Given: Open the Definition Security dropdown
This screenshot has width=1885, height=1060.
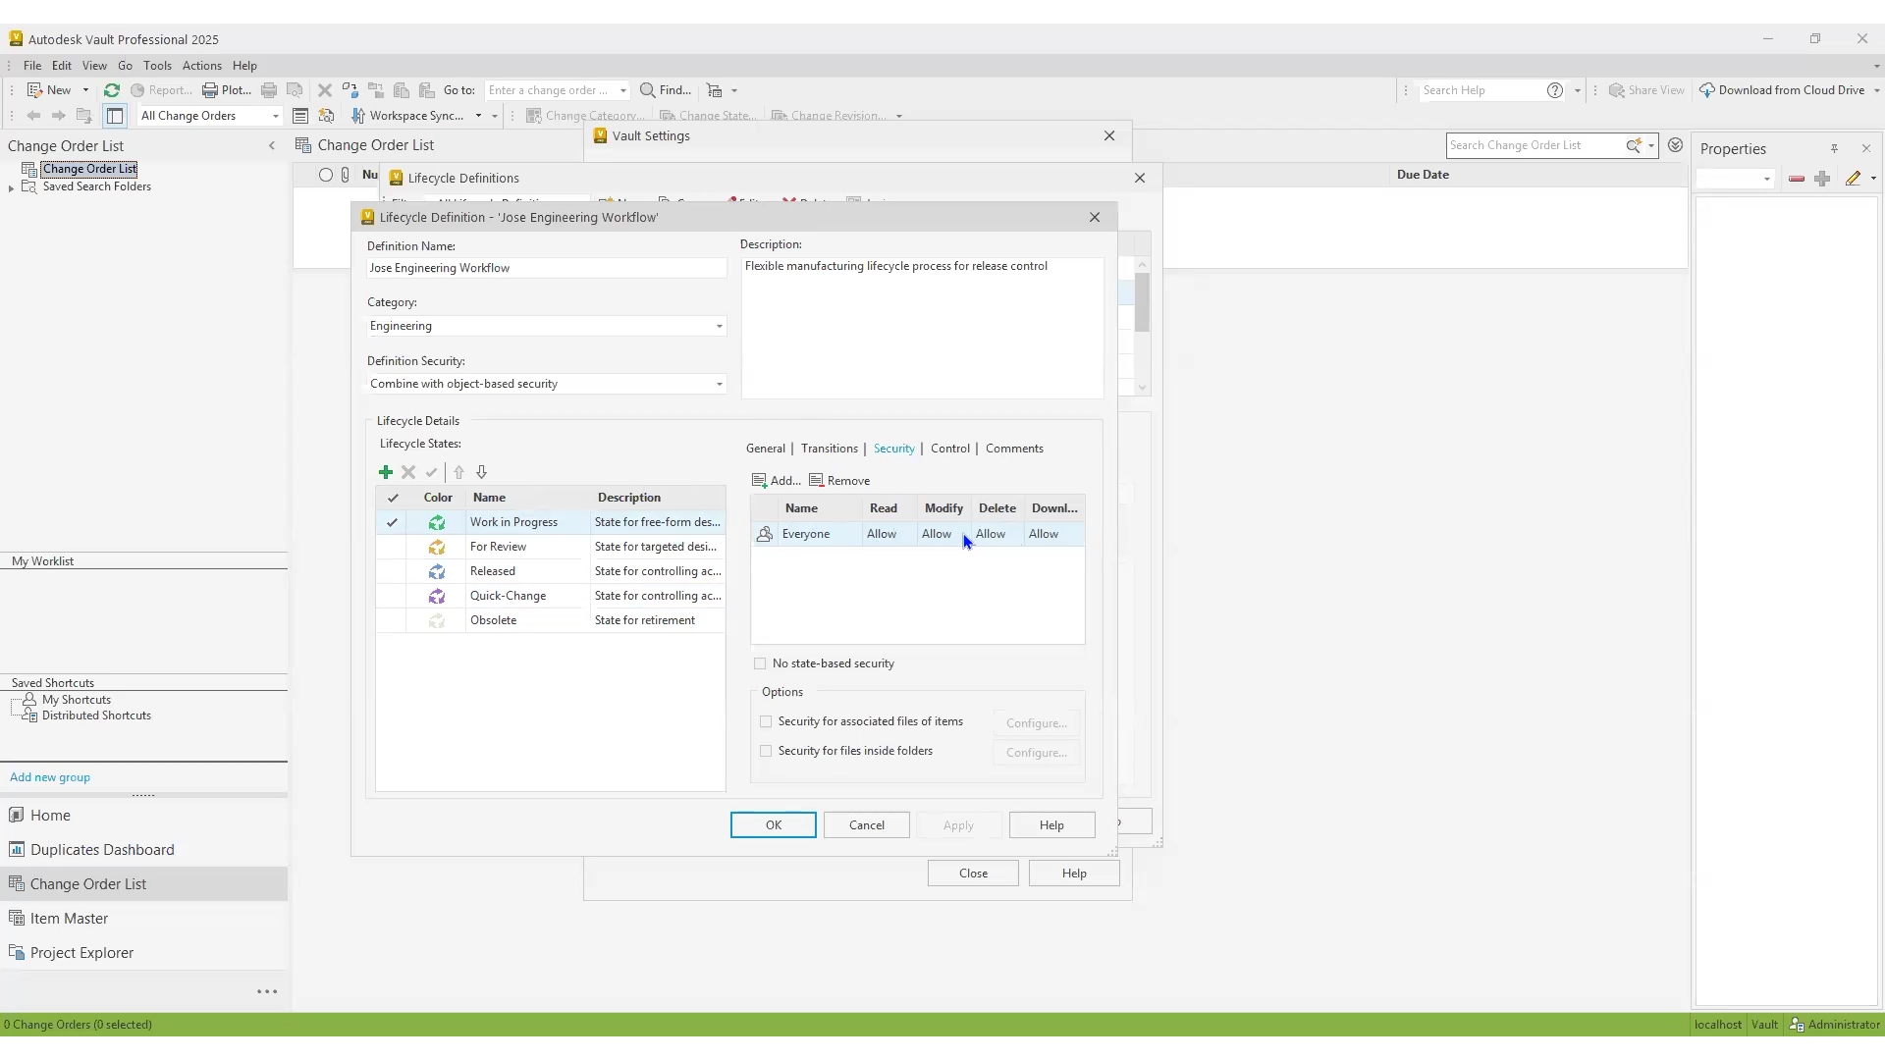Looking at the screenshot, I should 719,384.
